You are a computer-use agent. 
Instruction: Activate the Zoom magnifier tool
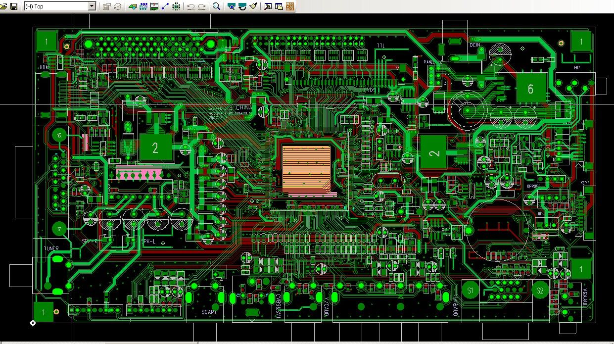[x=216, y=6]
